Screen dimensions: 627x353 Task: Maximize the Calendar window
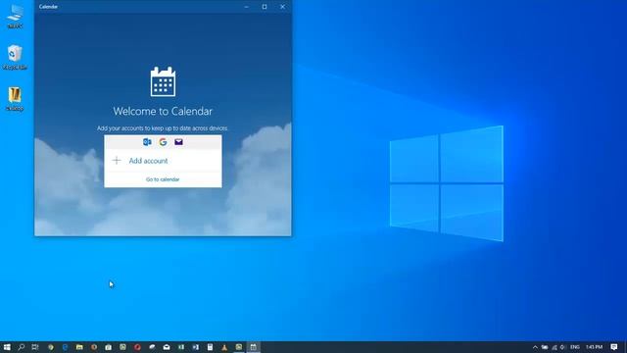265,7
